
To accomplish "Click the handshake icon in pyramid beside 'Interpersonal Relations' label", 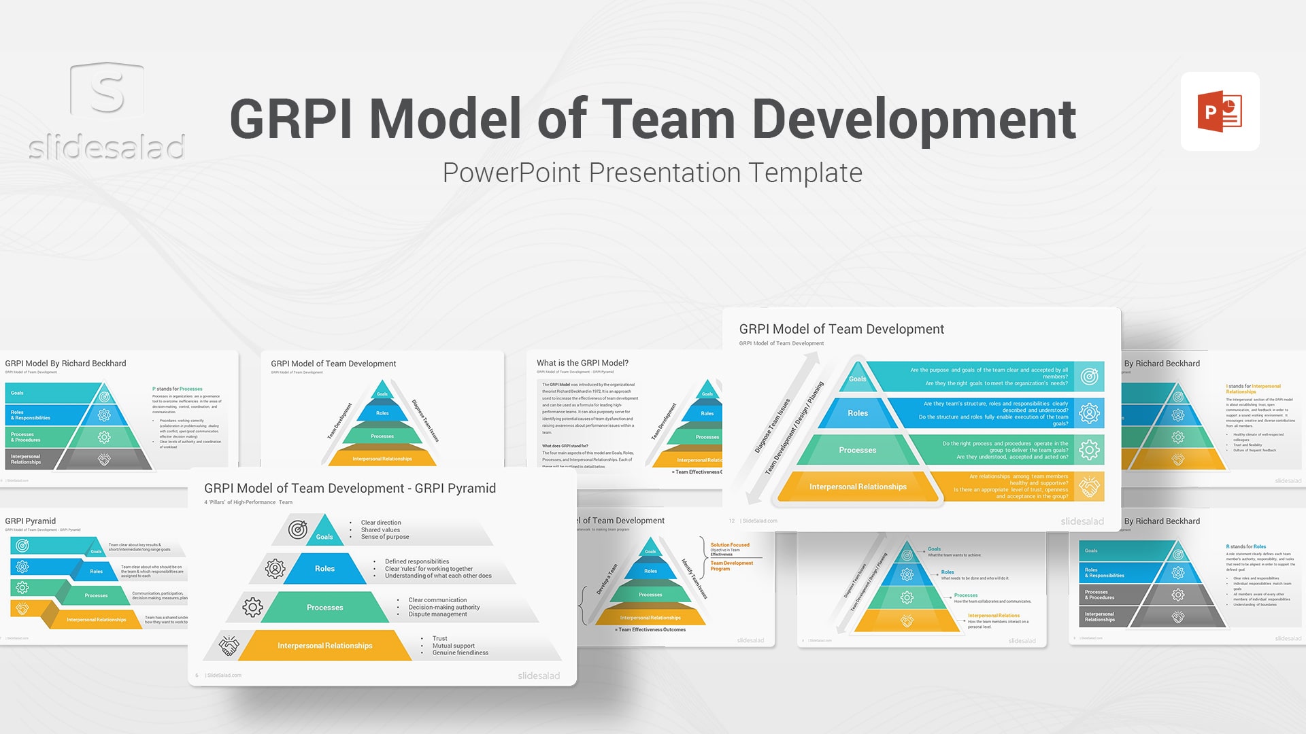I will (x=907, y=621).
